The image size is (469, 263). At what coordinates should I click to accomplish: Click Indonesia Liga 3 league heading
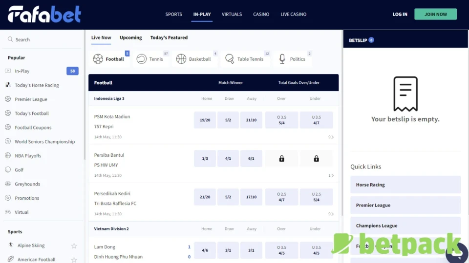coord(109,98)
